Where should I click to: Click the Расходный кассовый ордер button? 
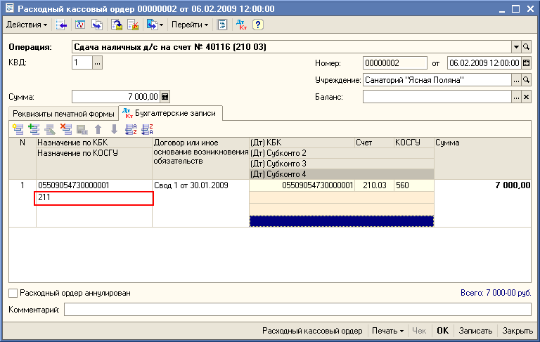[x=312, y=331]
